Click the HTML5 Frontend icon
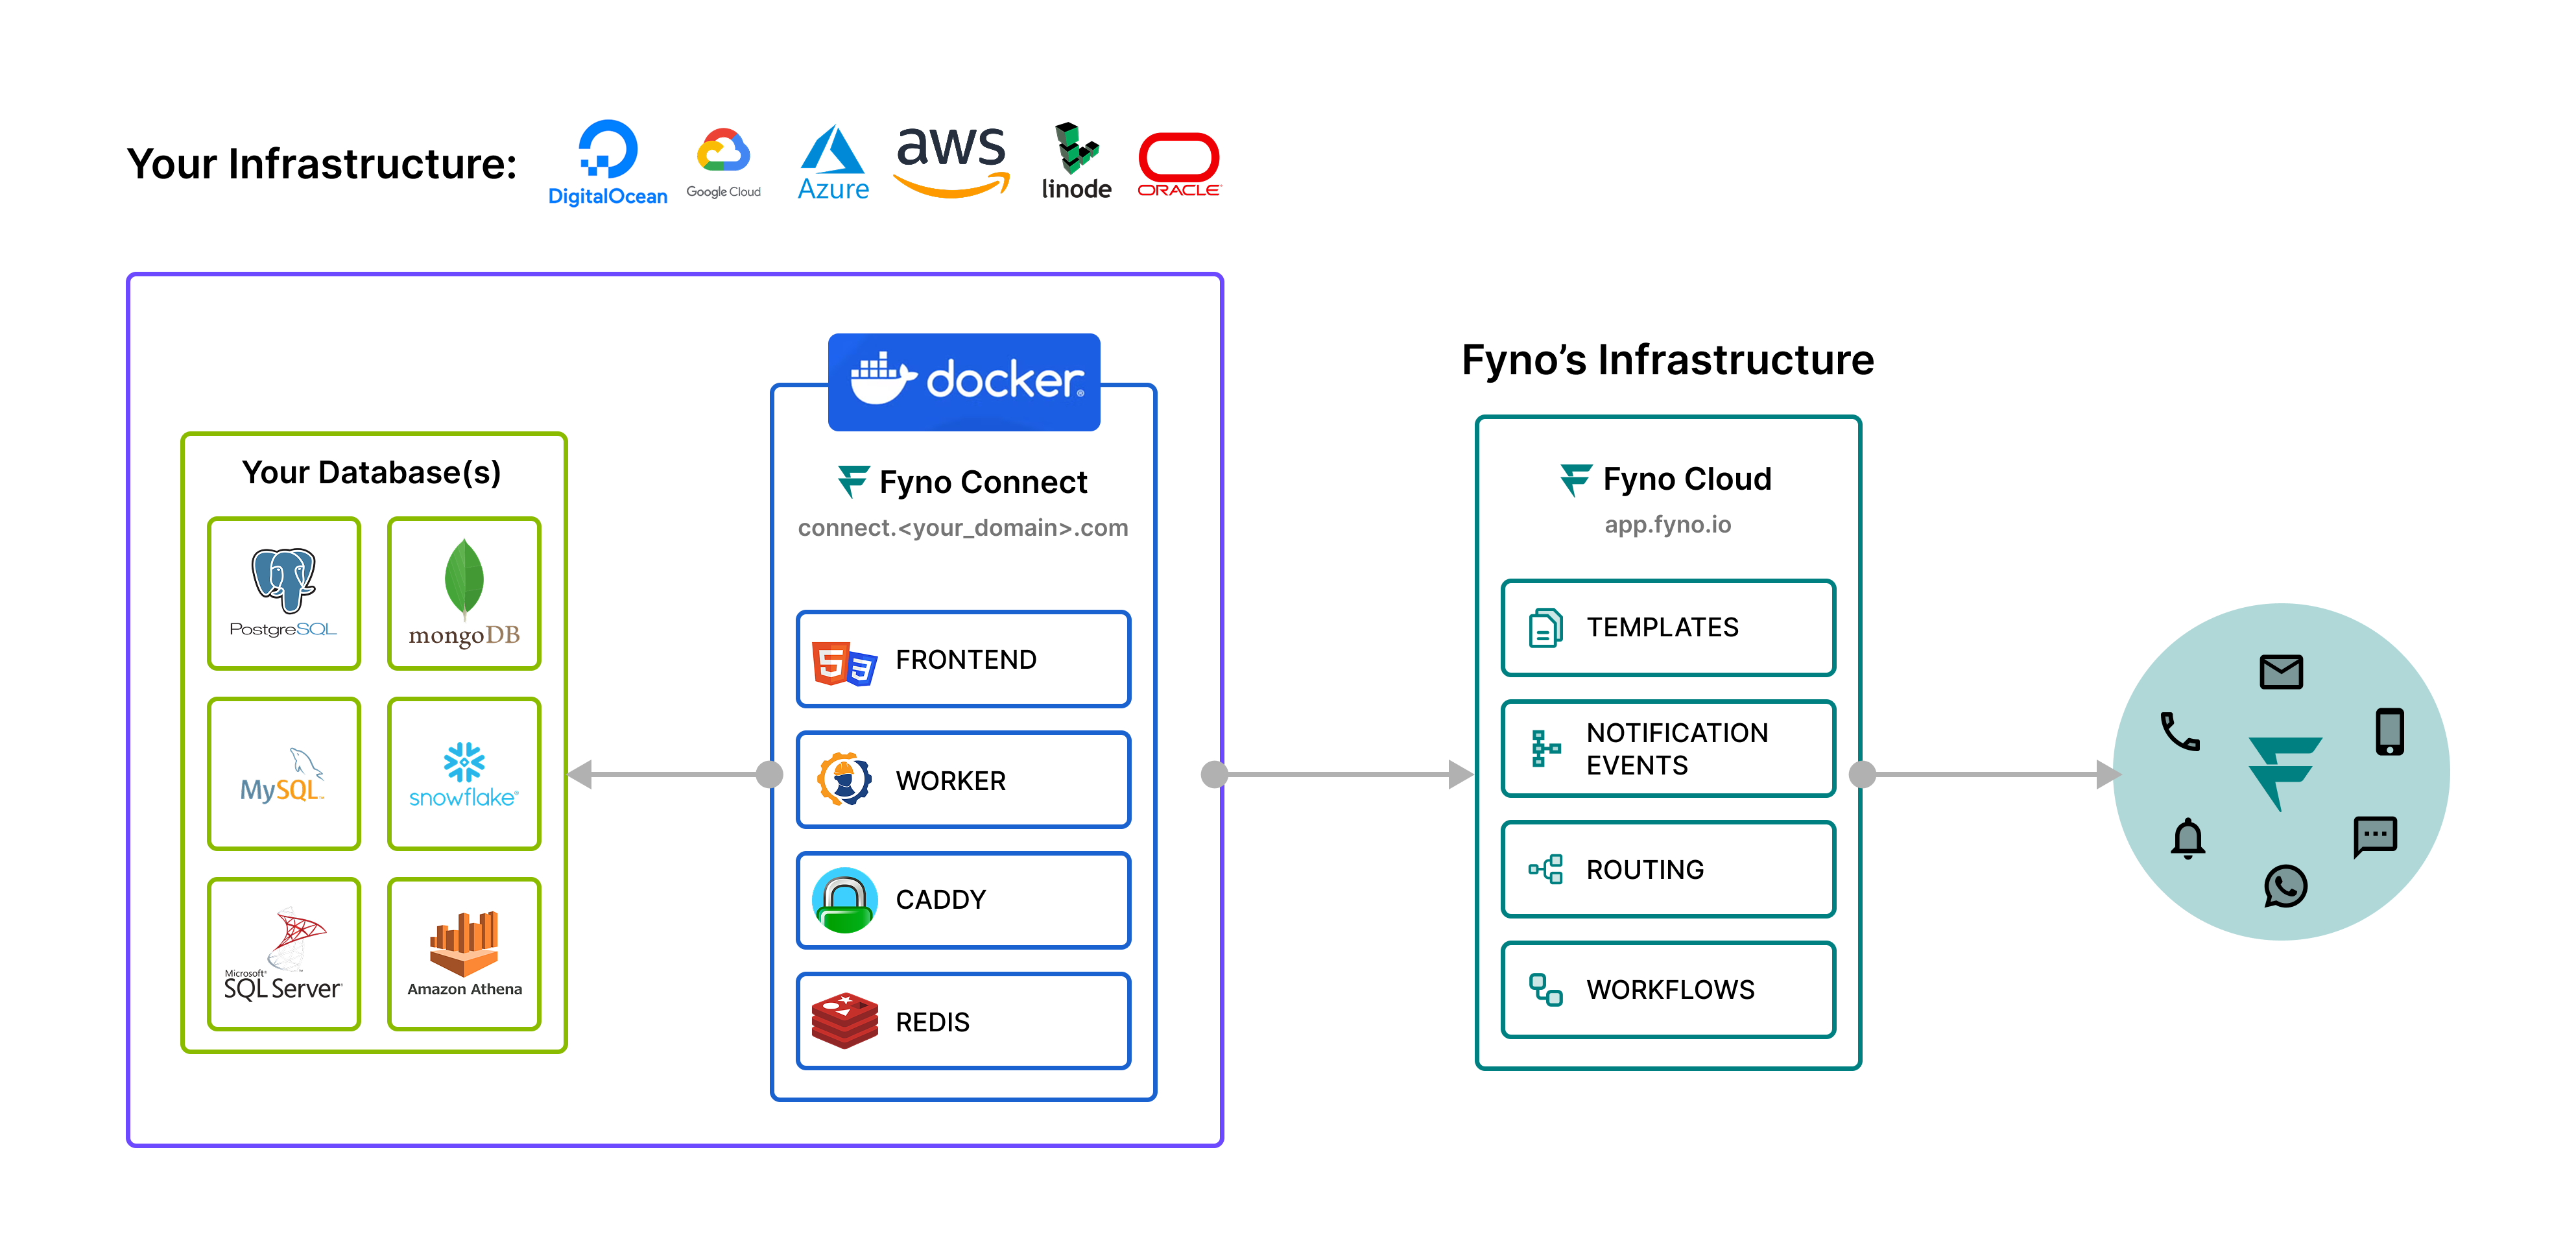Image resolution: width=2576 pixels, height=1237 pixels. pos(846,659)
